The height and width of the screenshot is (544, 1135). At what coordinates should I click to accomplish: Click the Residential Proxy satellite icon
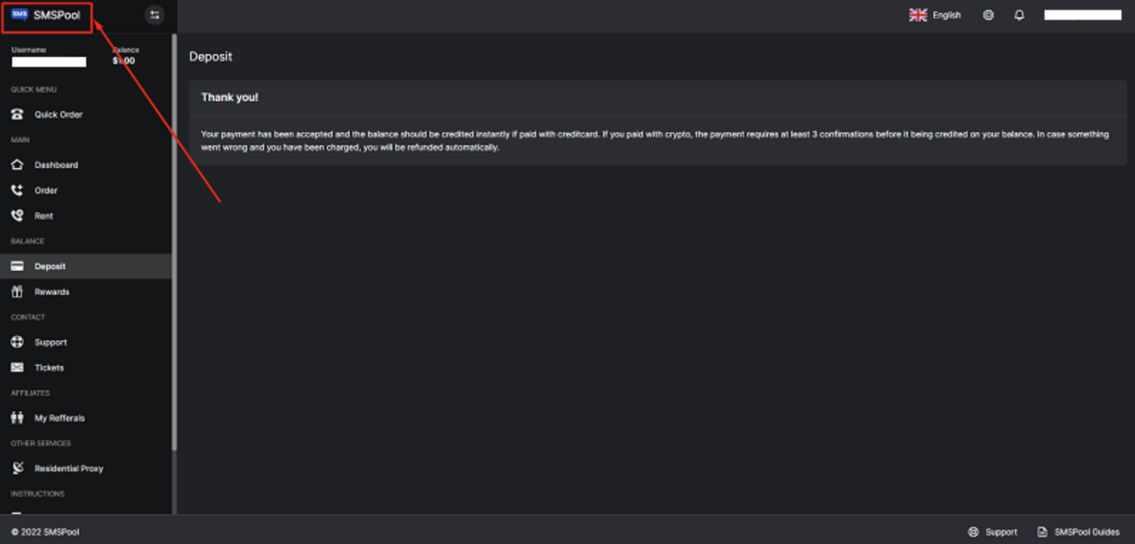(x=17, y=468)
